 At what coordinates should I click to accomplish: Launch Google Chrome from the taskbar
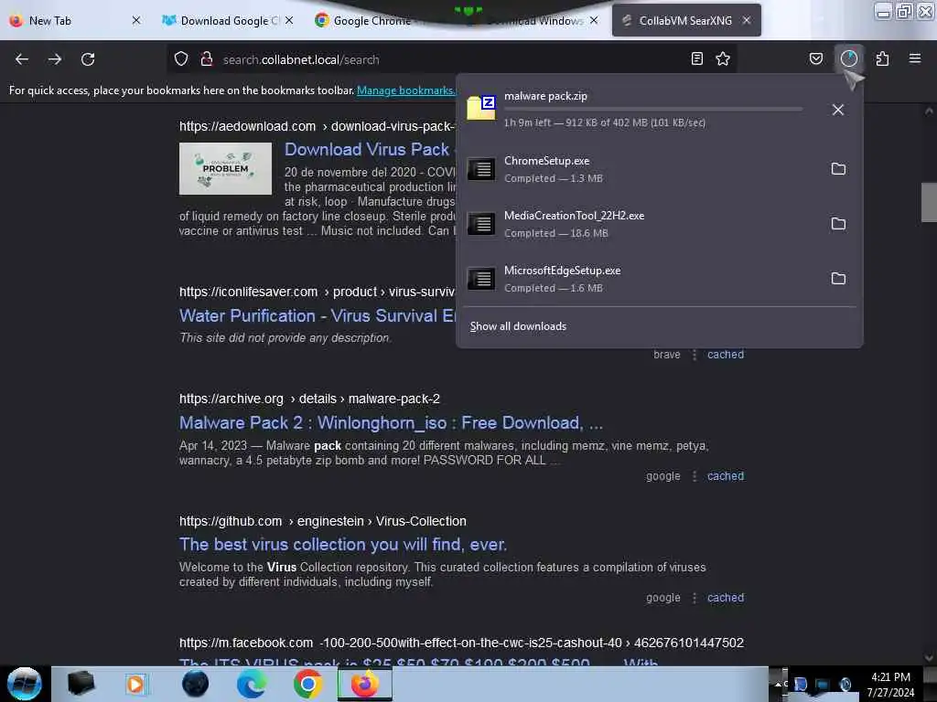click(x=307, y=684)
